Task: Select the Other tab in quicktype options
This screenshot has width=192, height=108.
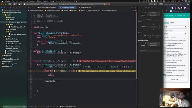Action: pos(172,22)
